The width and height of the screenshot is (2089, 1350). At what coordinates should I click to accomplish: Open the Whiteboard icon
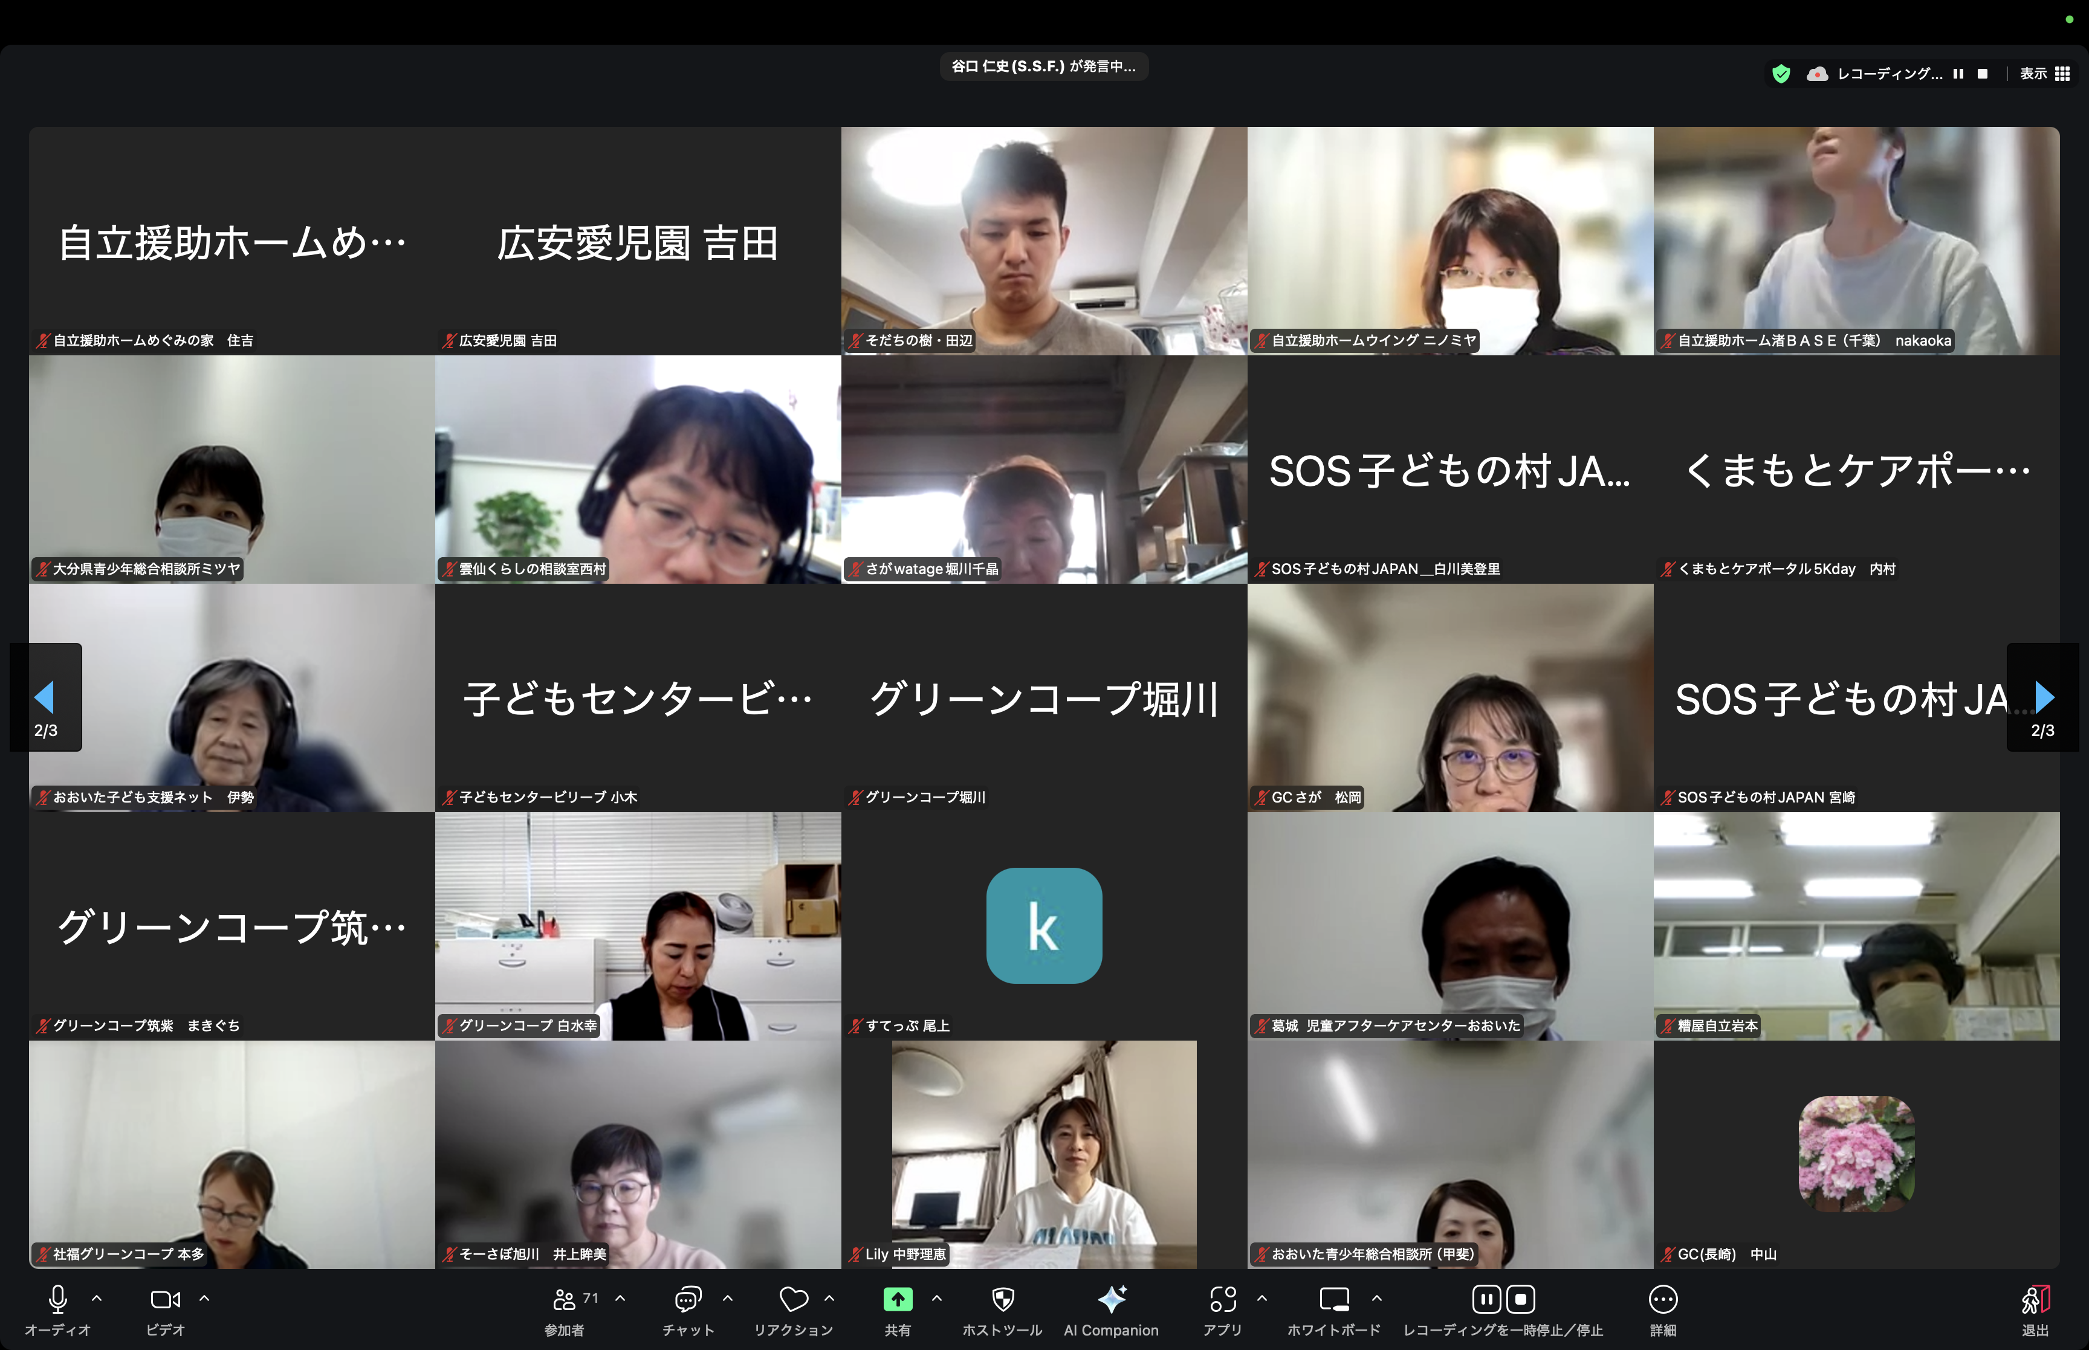point(1334,1299)
